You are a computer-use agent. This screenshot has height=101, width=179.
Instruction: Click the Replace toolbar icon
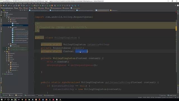coord(24,6)
